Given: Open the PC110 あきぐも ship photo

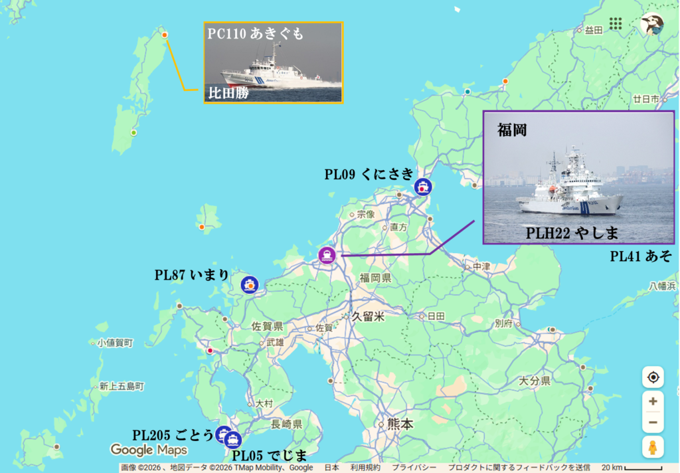Looking at the screenshot, I should pos(274,62).
